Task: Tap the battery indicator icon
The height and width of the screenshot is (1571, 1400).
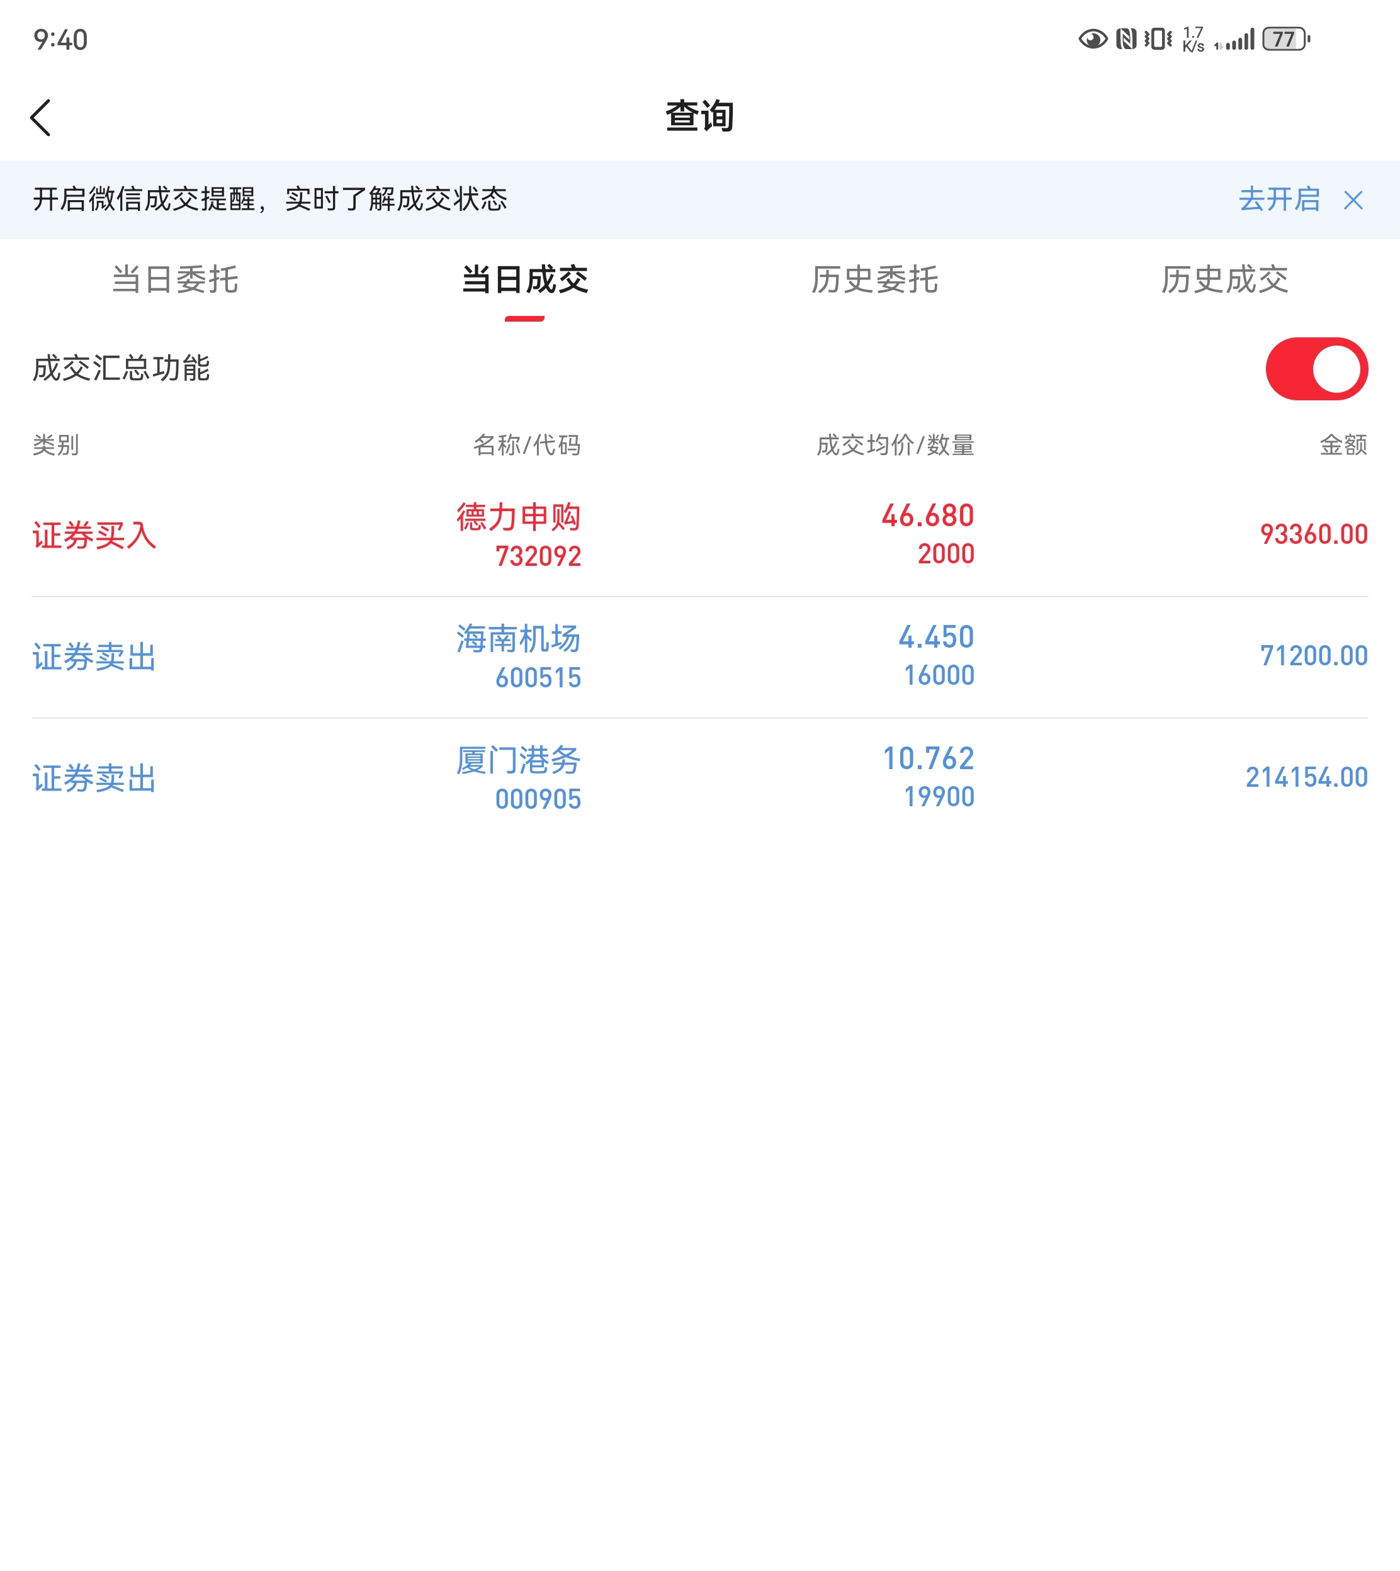Action: pos(1285,39)
